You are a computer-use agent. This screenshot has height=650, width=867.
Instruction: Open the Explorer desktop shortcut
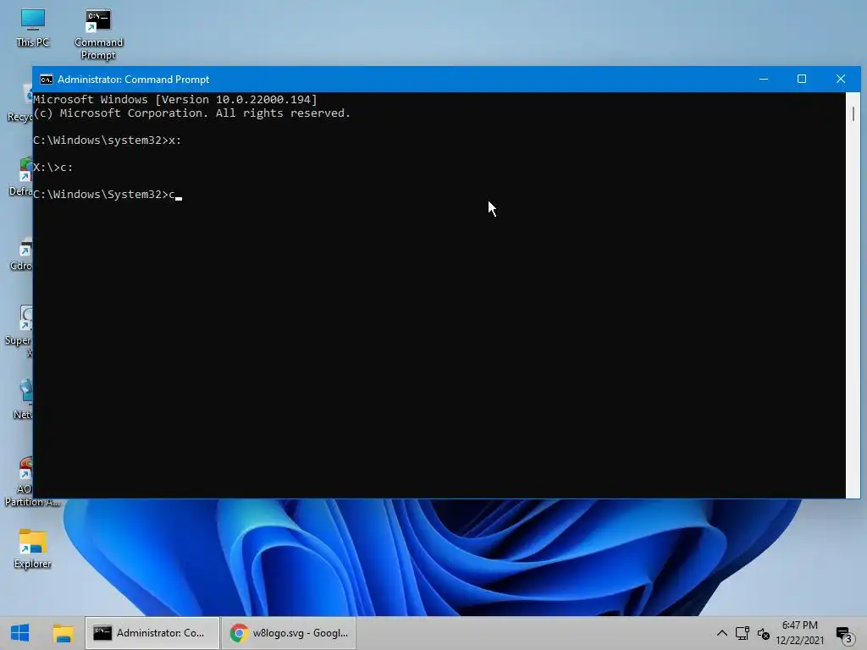click(32, 548)
